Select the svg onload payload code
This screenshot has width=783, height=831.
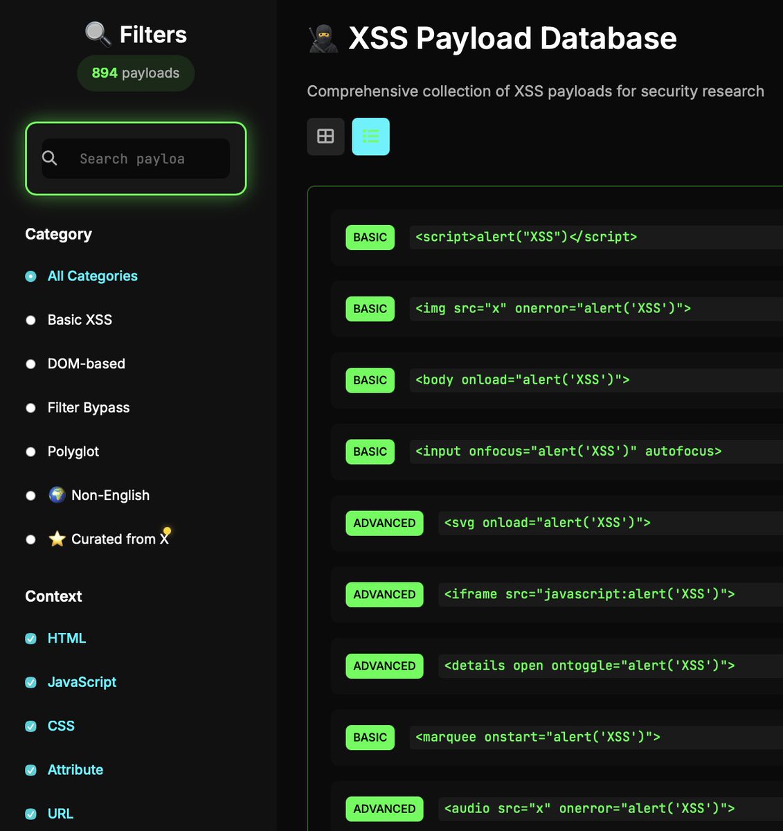(x=548, y=523)
